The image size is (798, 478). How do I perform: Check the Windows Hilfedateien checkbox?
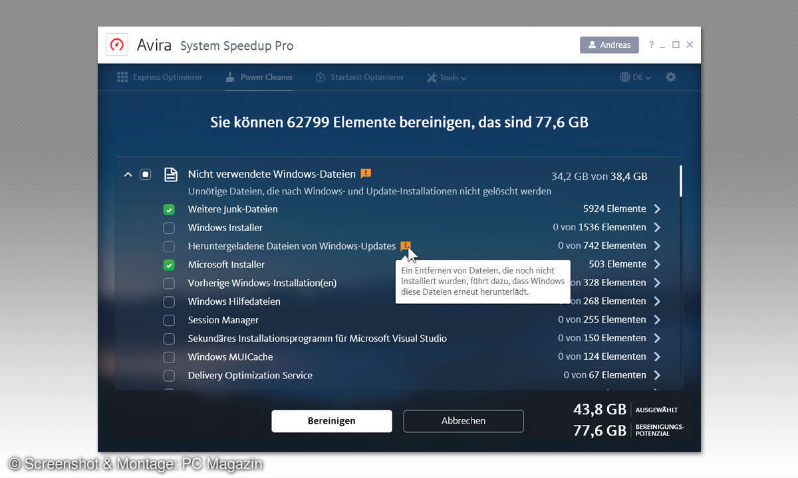[169, 302]
